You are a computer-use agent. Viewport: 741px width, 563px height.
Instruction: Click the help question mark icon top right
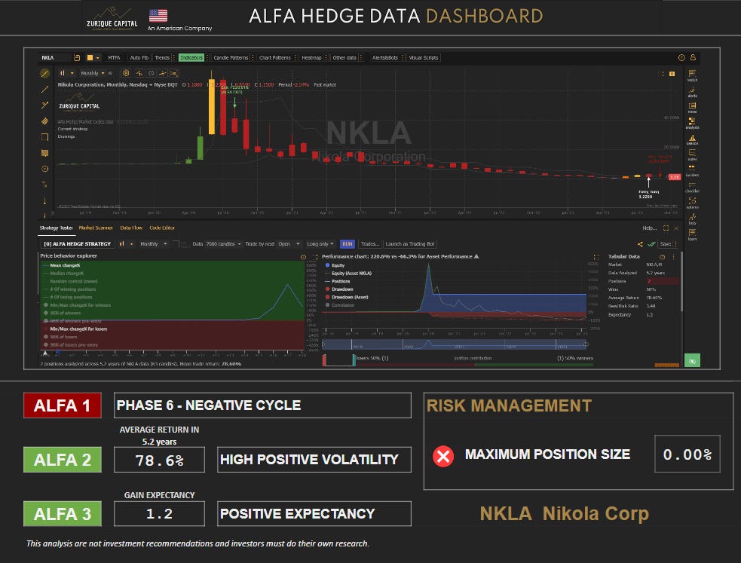point(681,57)
